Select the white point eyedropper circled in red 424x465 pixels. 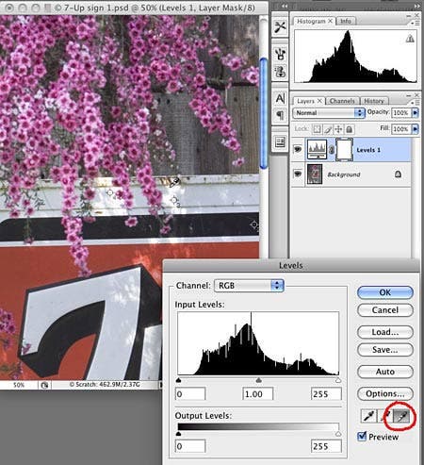(402, 416)
